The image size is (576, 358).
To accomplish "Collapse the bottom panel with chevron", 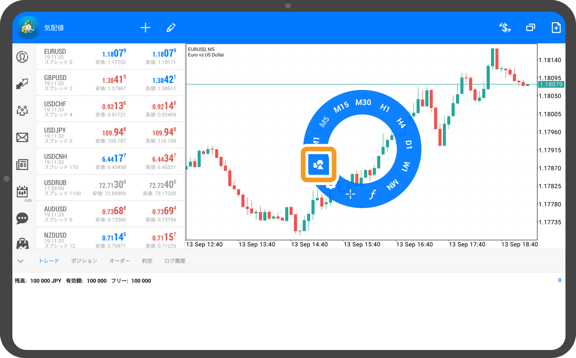I will 20,261.
